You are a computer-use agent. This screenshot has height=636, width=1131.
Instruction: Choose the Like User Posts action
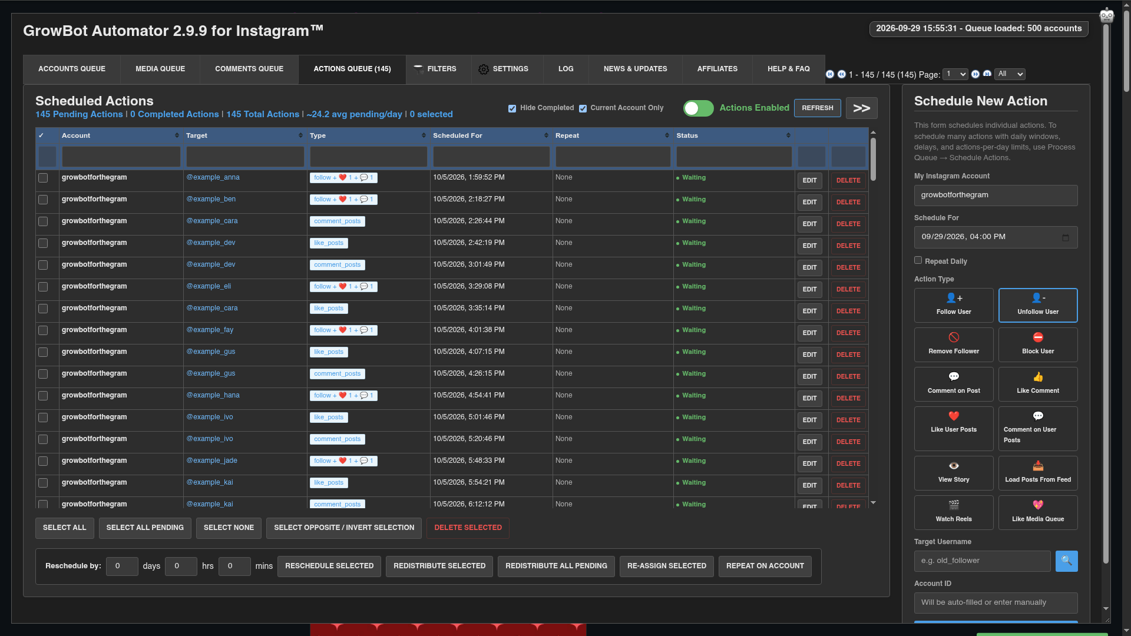pyautogui.click(x=954, y=429)
